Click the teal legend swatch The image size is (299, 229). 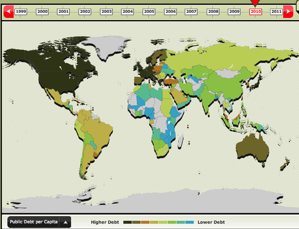tap(180, 222)
